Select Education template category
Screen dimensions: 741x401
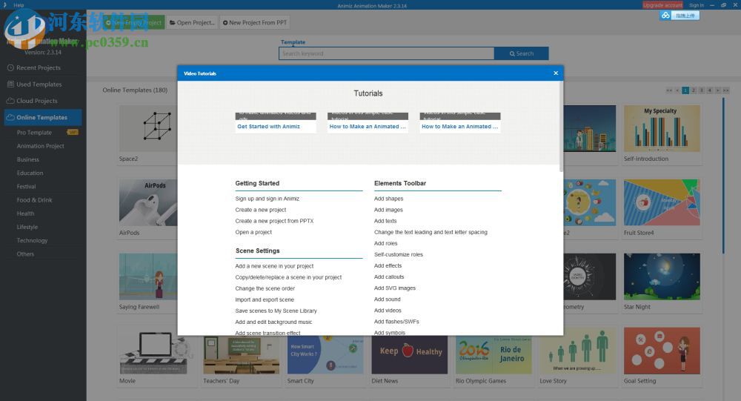point(30,173)
